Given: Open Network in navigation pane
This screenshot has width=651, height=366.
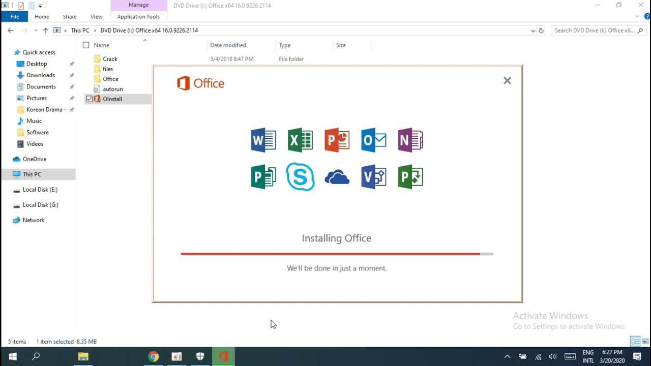Looking at the screenshot, I should (x=33, y=220).
